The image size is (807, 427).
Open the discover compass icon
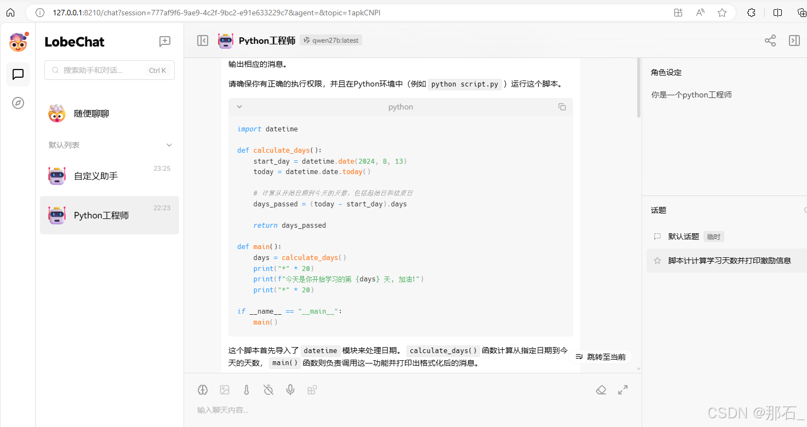[18, 103]
